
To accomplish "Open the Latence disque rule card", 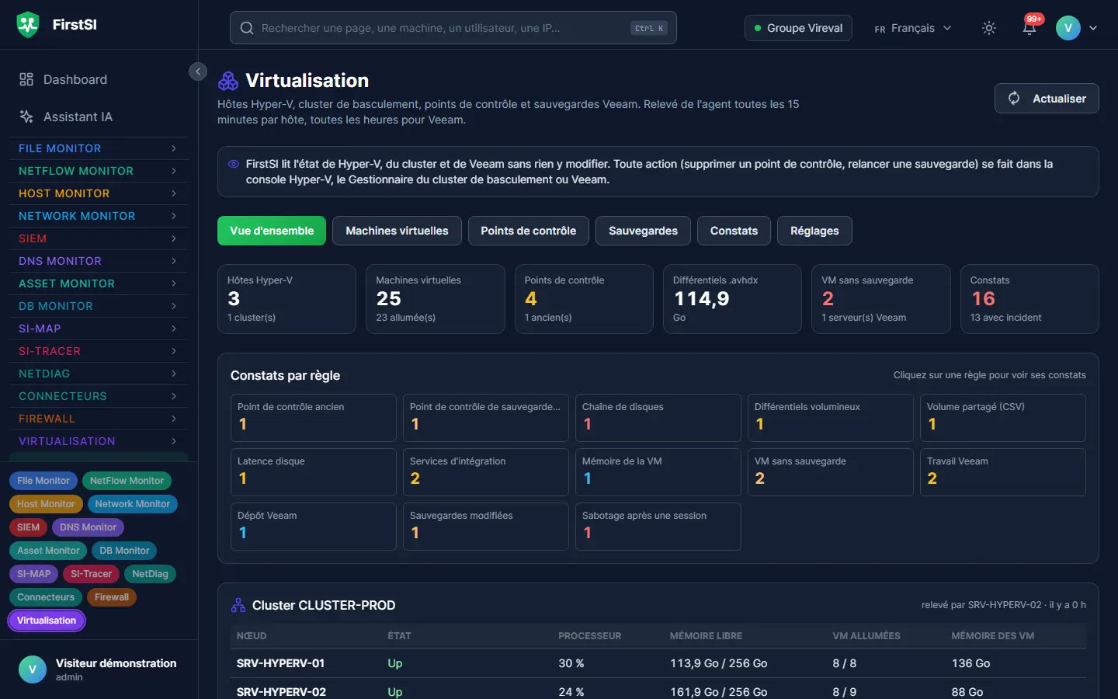I will (314, 472).
